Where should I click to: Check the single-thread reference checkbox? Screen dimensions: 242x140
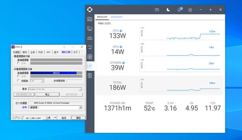point(19,63)
